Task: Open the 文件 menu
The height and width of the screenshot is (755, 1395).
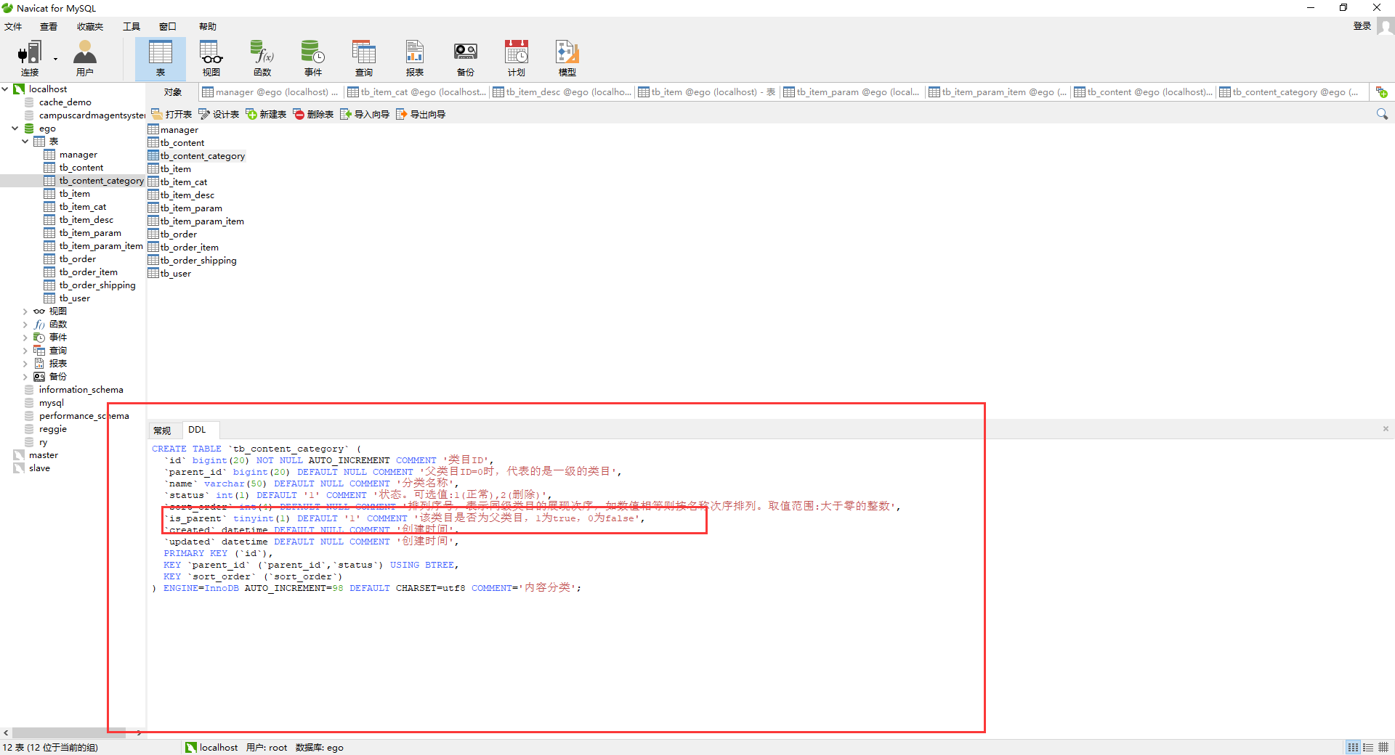Action: (x=13, y=26)
